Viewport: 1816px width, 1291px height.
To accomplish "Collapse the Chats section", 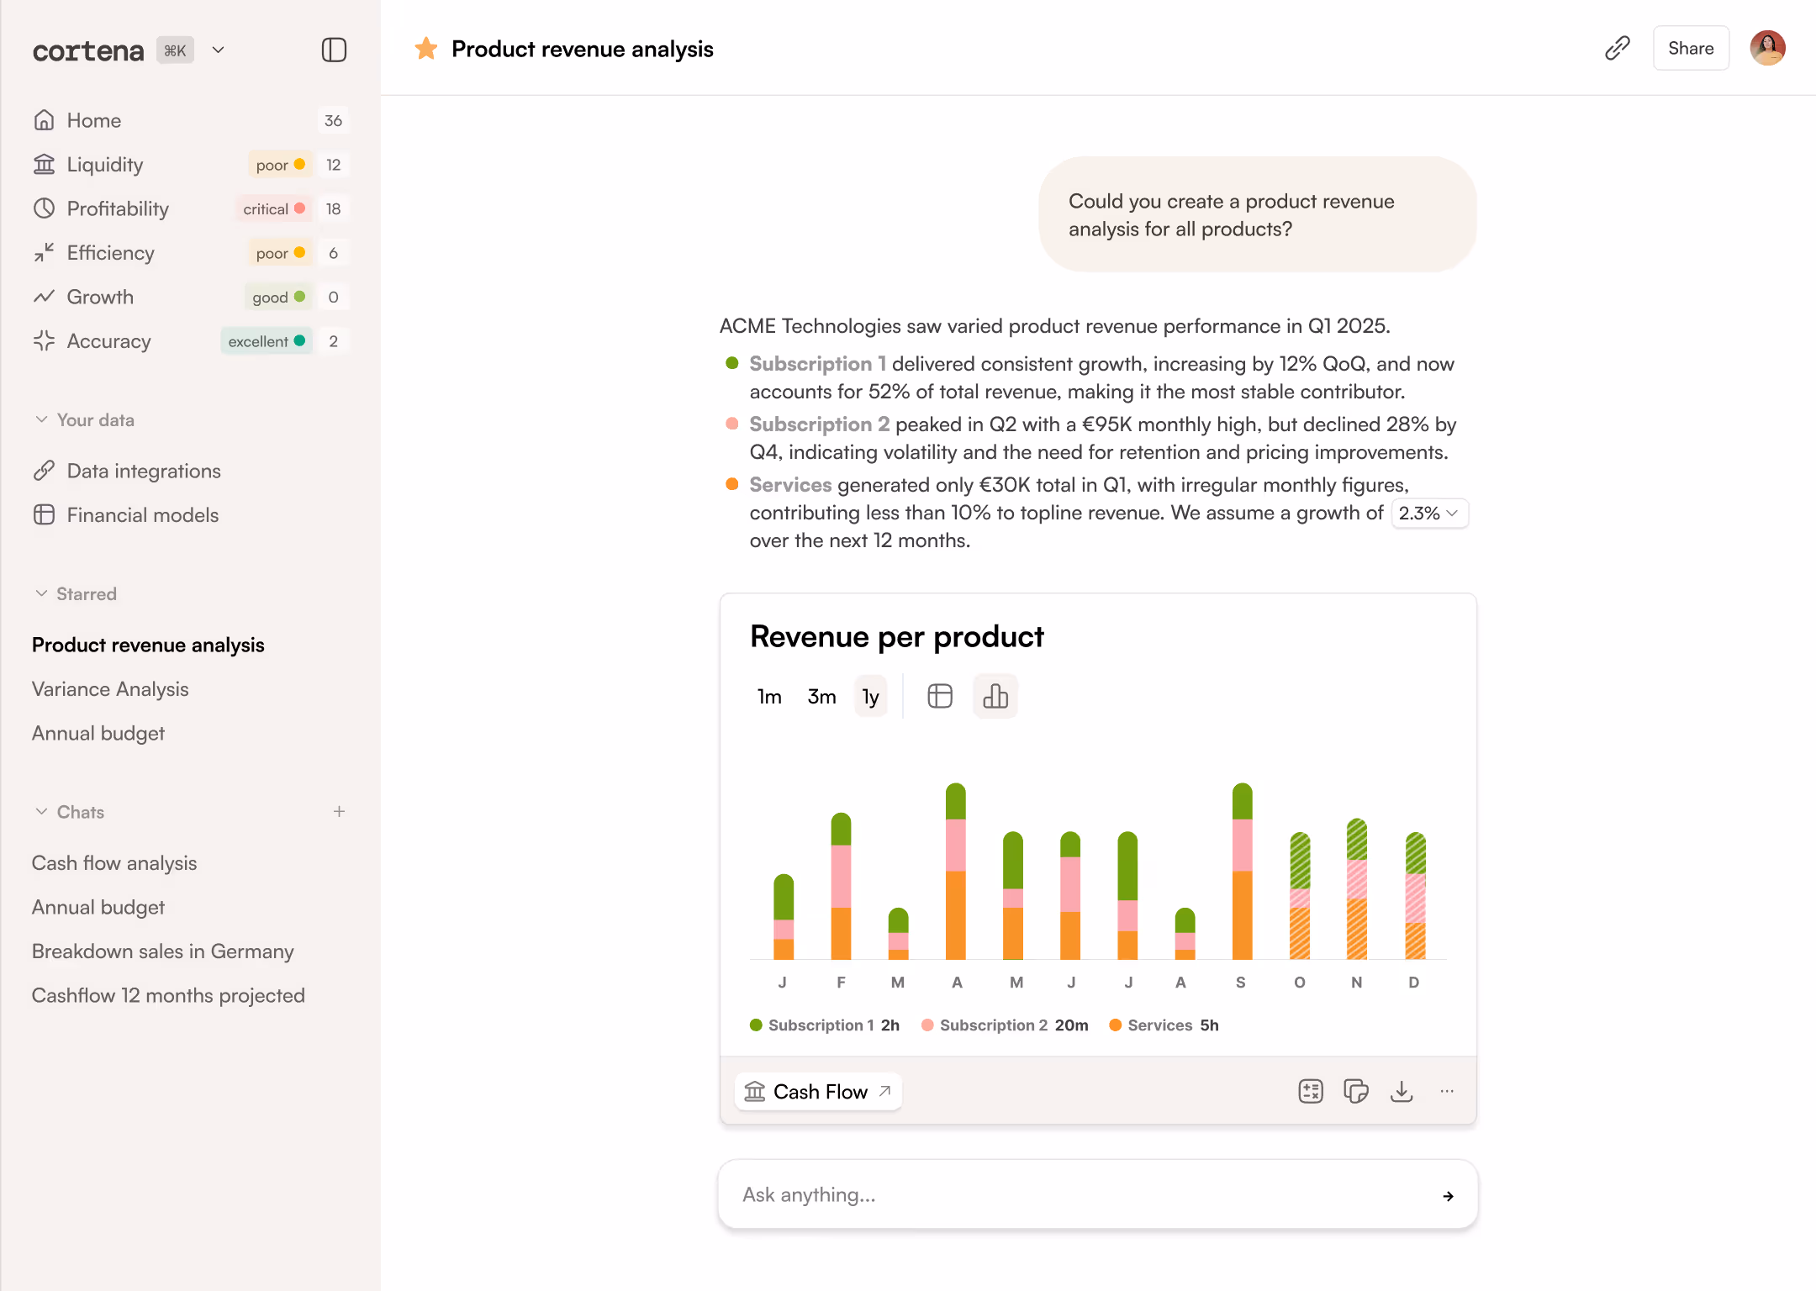I will (x=70, y=812).
